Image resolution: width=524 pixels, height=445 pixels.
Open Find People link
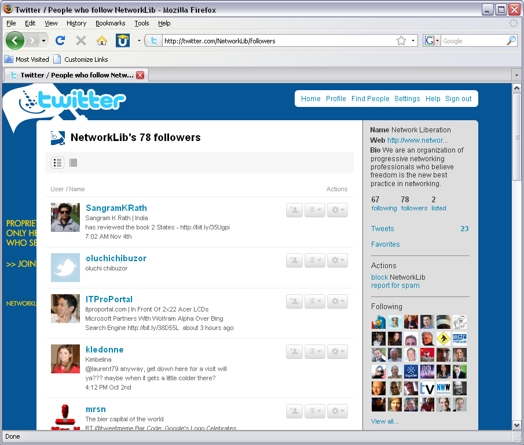pyautogui.click(x=371, y=99)
